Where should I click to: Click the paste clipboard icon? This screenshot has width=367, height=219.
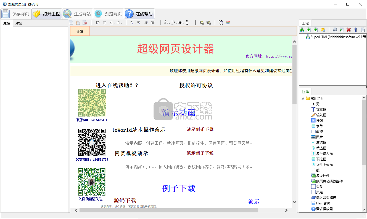pos(78,23)
